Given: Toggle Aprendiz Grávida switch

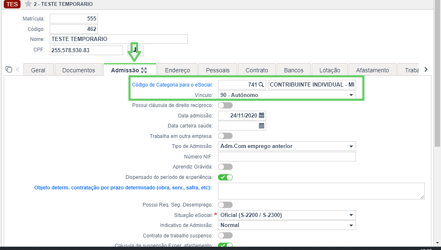Looking at the screenshot, I should tap(225, 167).
